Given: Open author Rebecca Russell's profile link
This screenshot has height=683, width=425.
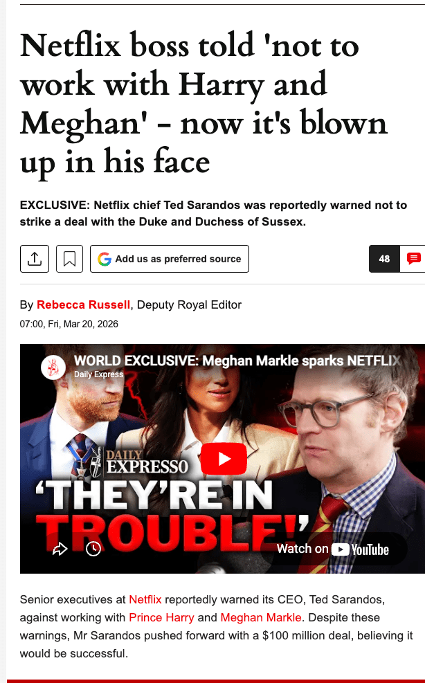Looking at the screenshot, I should tap(83, 304).
